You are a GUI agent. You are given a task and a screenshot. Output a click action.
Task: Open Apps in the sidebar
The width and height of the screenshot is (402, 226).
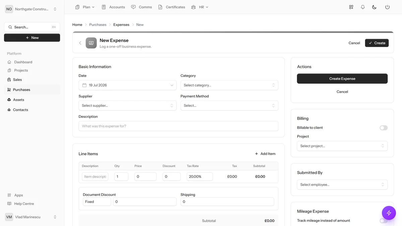click(32, 195)
